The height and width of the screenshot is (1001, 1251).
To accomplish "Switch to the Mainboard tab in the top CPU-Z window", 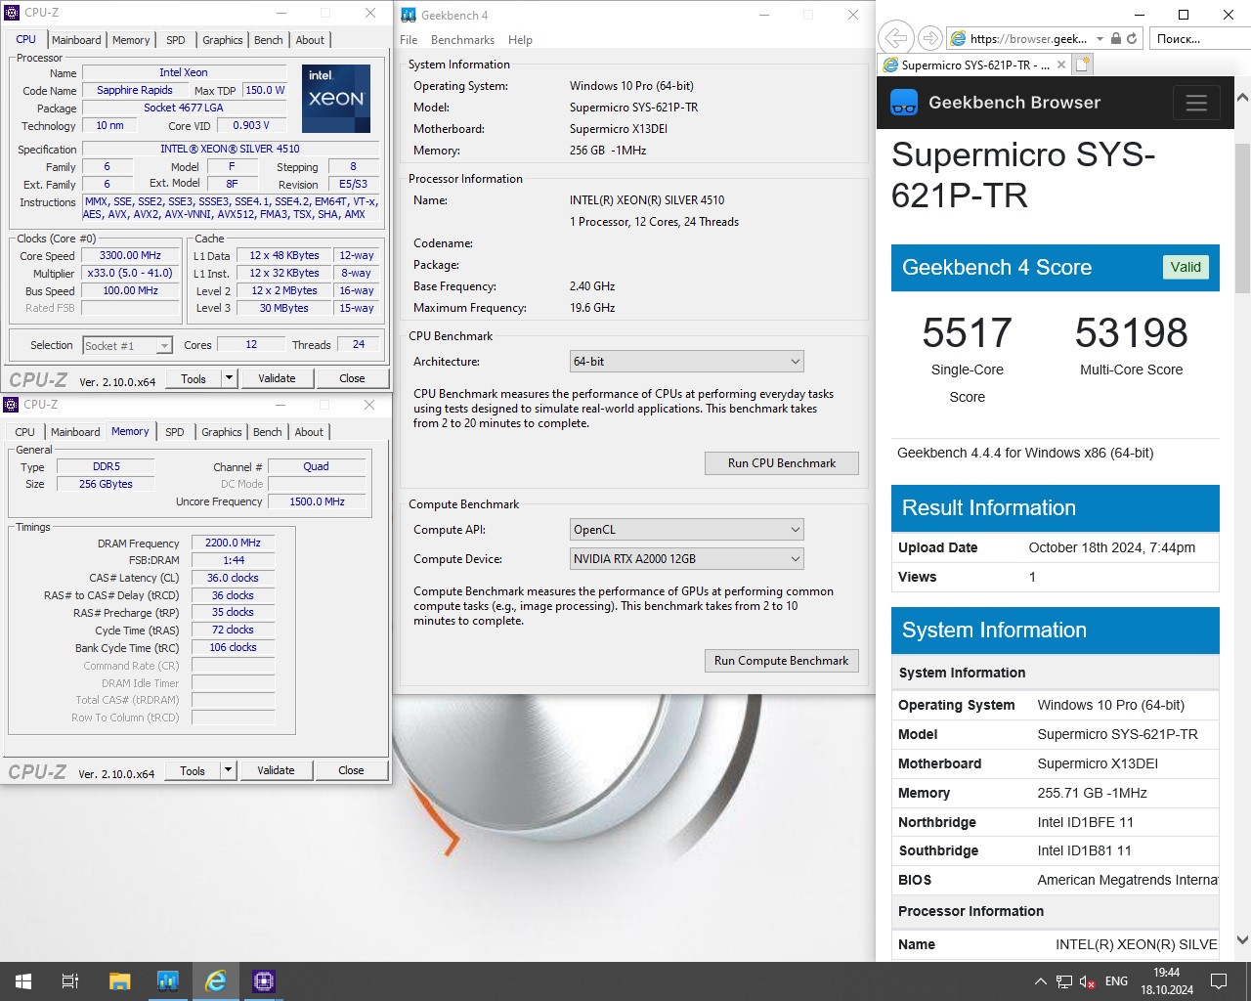I will point(76,40).
